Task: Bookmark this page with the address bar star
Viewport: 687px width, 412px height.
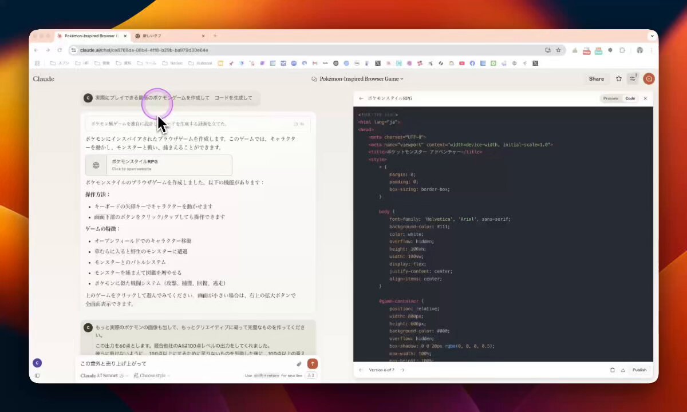Action: (558, 50)
